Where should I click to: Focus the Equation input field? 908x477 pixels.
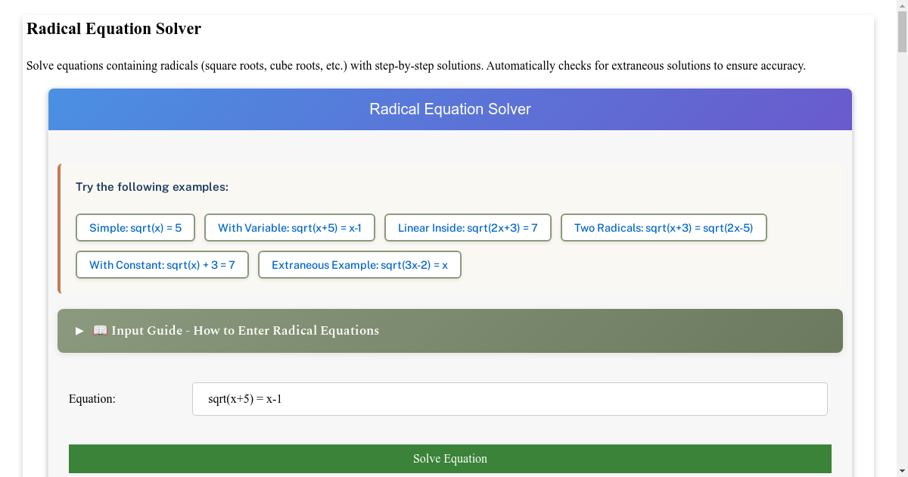[x=509, y=399]
